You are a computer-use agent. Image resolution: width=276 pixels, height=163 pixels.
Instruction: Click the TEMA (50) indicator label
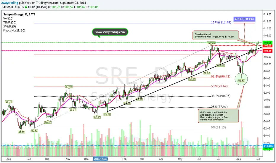tap(10, 23)
